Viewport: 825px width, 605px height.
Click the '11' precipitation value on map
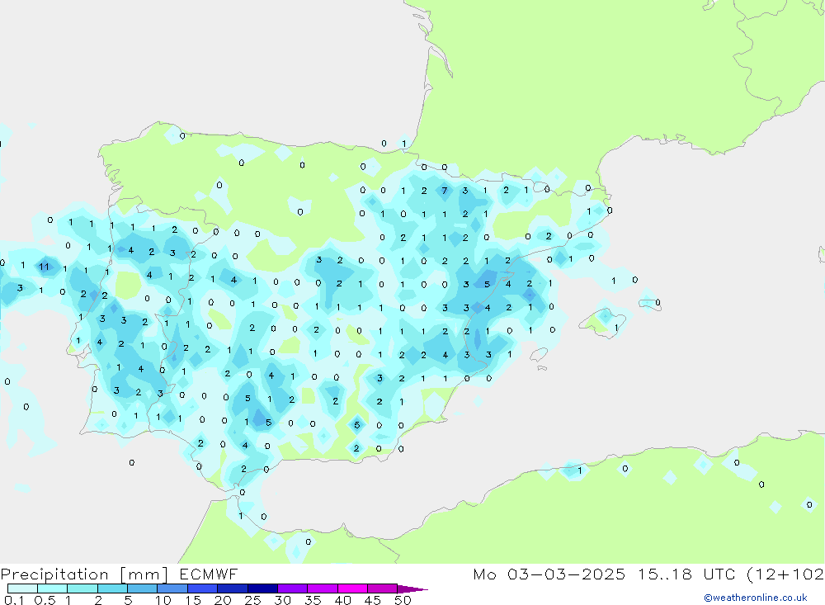click(44, 267)
